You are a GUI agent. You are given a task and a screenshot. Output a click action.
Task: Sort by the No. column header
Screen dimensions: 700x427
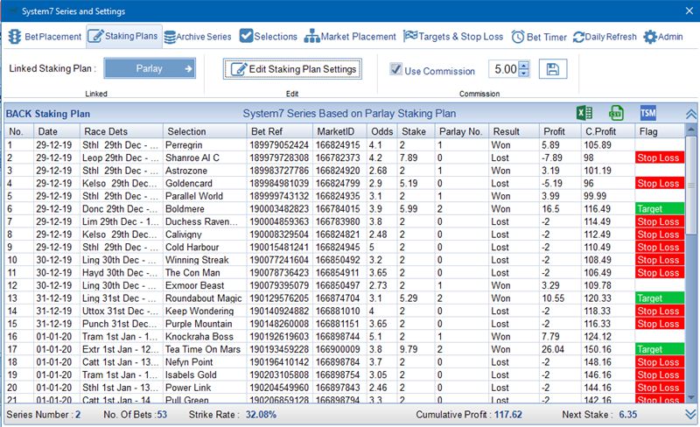tap(19, 131)
